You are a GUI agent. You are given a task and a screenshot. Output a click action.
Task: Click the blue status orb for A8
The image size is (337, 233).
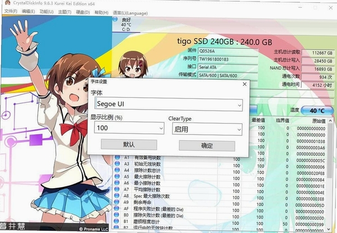(117, 195)
